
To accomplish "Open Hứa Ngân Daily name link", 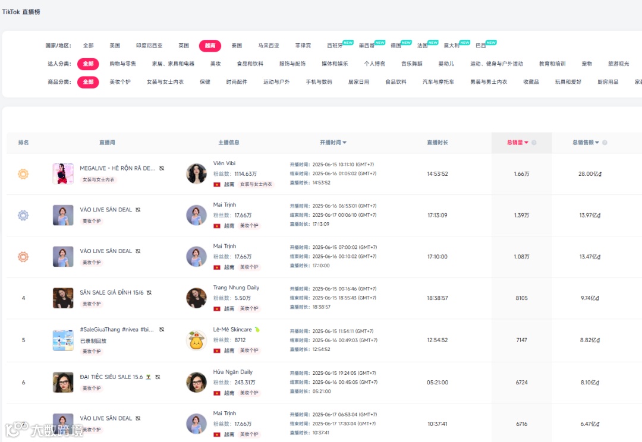I will coord(233,372).
